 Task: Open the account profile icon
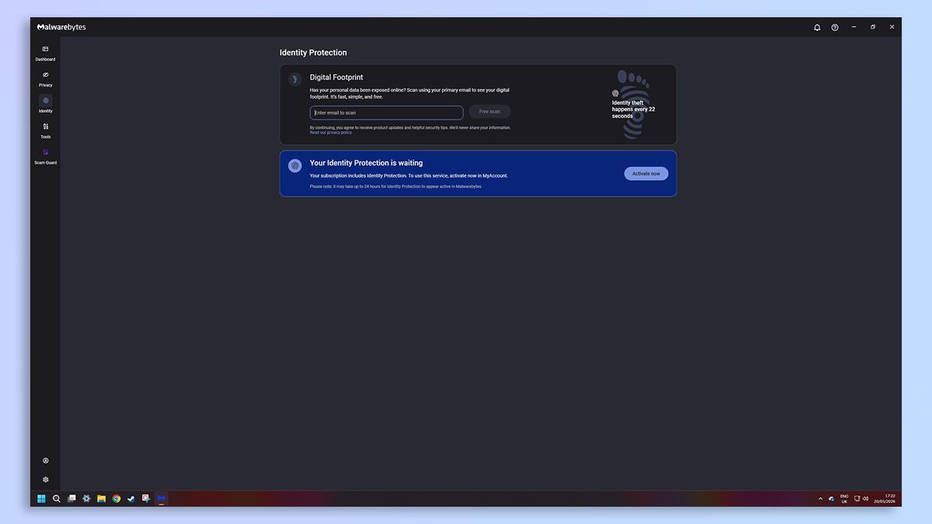(x=46, y=461)
